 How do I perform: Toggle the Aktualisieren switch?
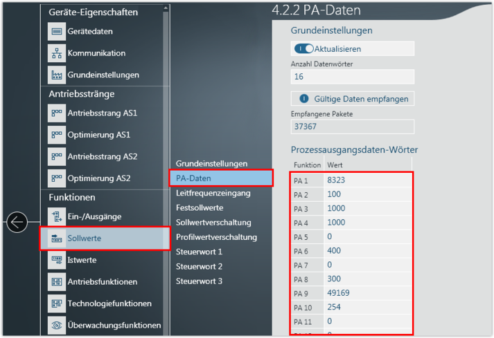click(304, 49)
